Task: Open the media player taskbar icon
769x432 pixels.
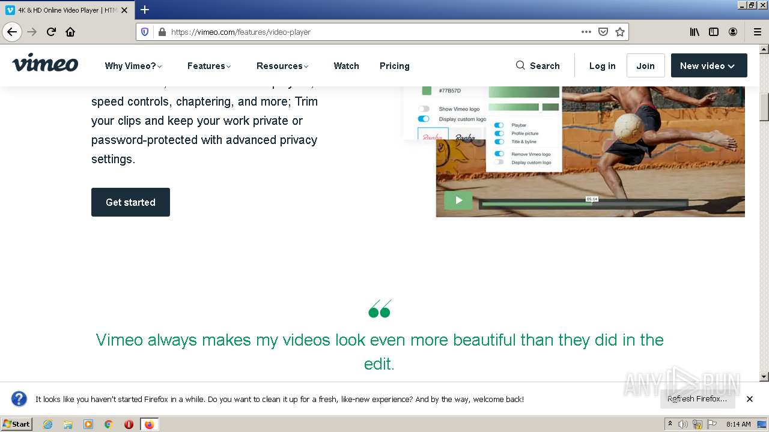Action: click(x=88, y=424)
